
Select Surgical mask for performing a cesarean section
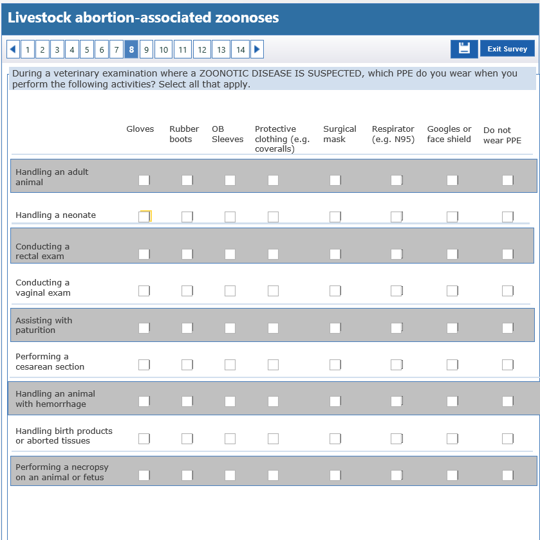coord(335,364)
